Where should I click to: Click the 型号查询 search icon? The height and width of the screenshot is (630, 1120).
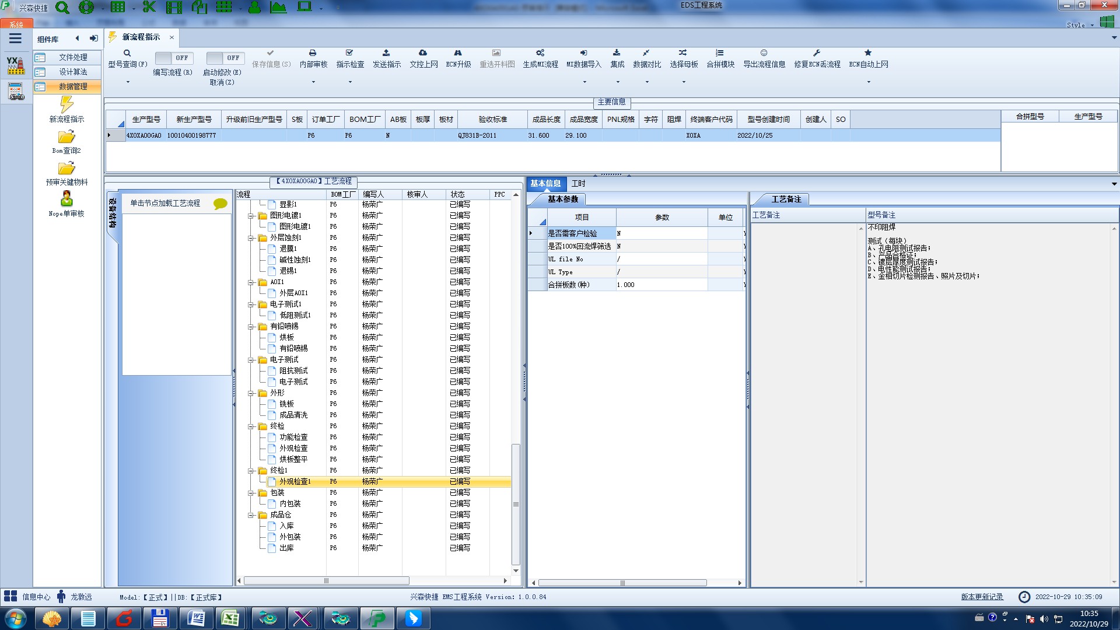coord(127,53)
